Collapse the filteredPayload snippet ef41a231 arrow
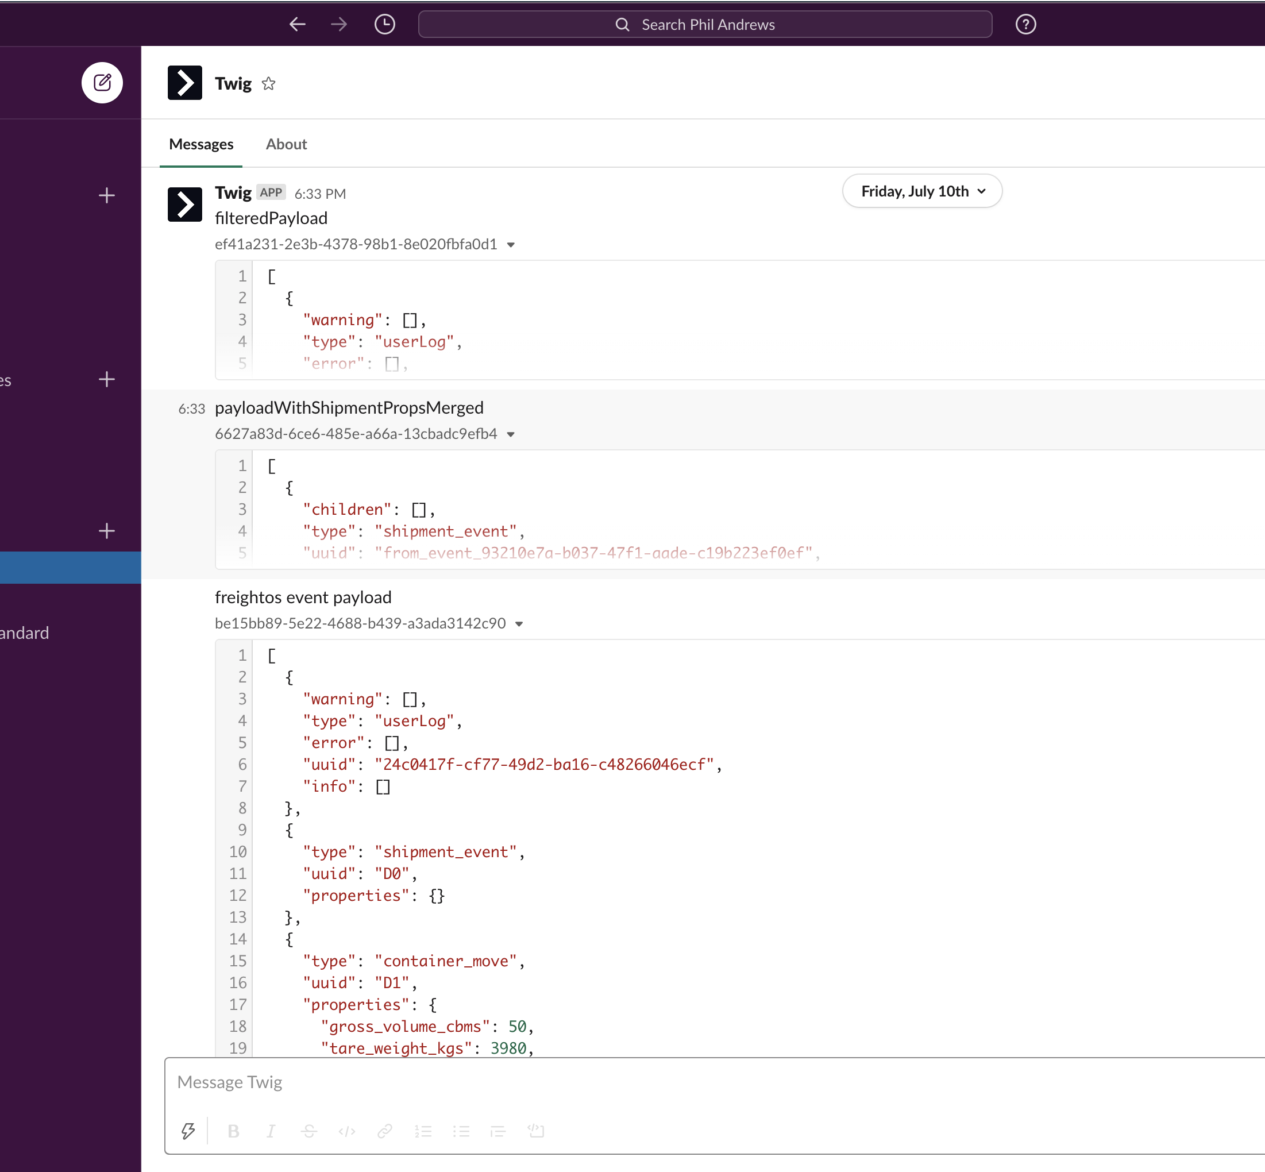 click(511, 245)
